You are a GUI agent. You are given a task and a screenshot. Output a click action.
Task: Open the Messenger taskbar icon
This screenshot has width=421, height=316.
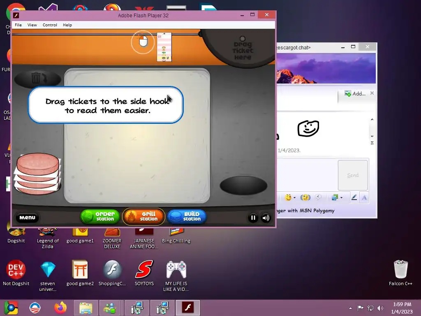click(x=110, y=308)
